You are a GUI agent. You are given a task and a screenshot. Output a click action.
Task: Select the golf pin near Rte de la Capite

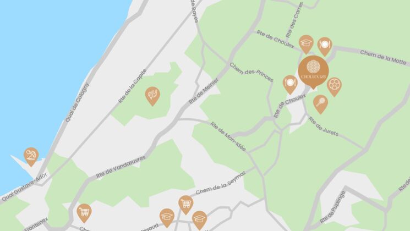pyautogui.click(x=152, y=96)
